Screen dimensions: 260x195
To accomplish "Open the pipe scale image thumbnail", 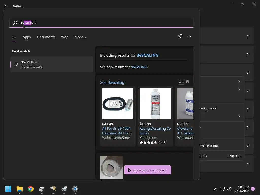I will (x=111, y=168).
